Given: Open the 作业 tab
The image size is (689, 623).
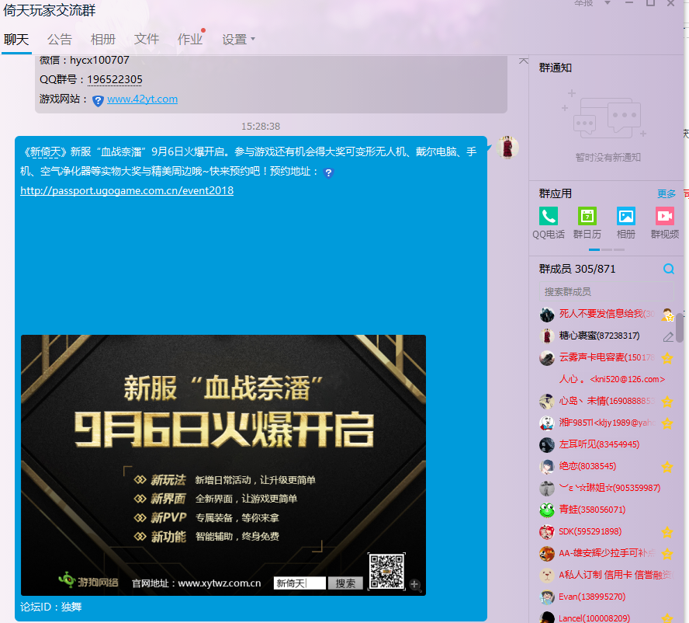Looking at the screenshot, I should pos(190,40).
